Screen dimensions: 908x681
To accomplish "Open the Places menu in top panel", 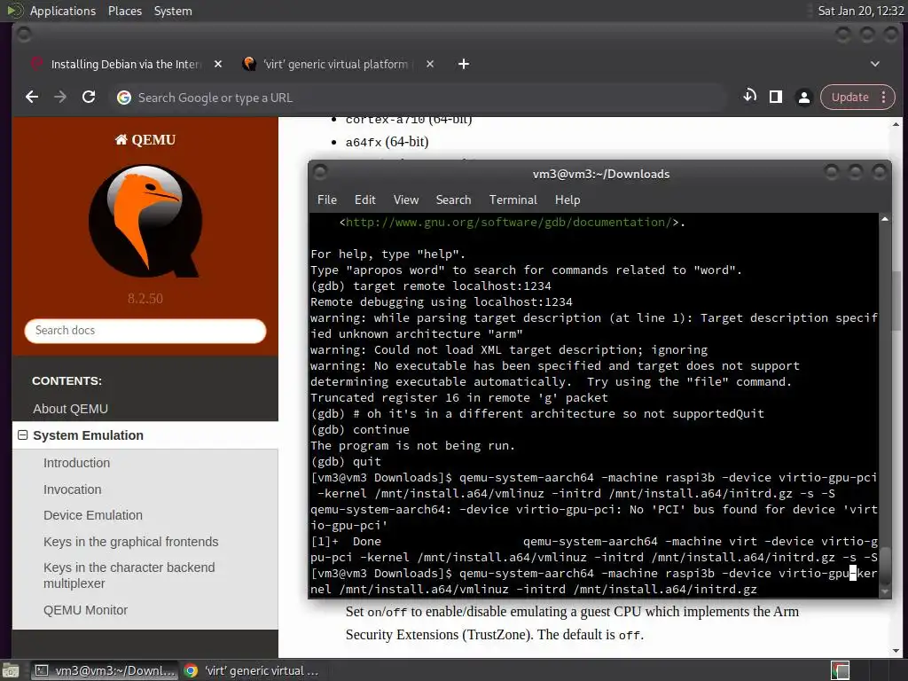I will point(124,11).
